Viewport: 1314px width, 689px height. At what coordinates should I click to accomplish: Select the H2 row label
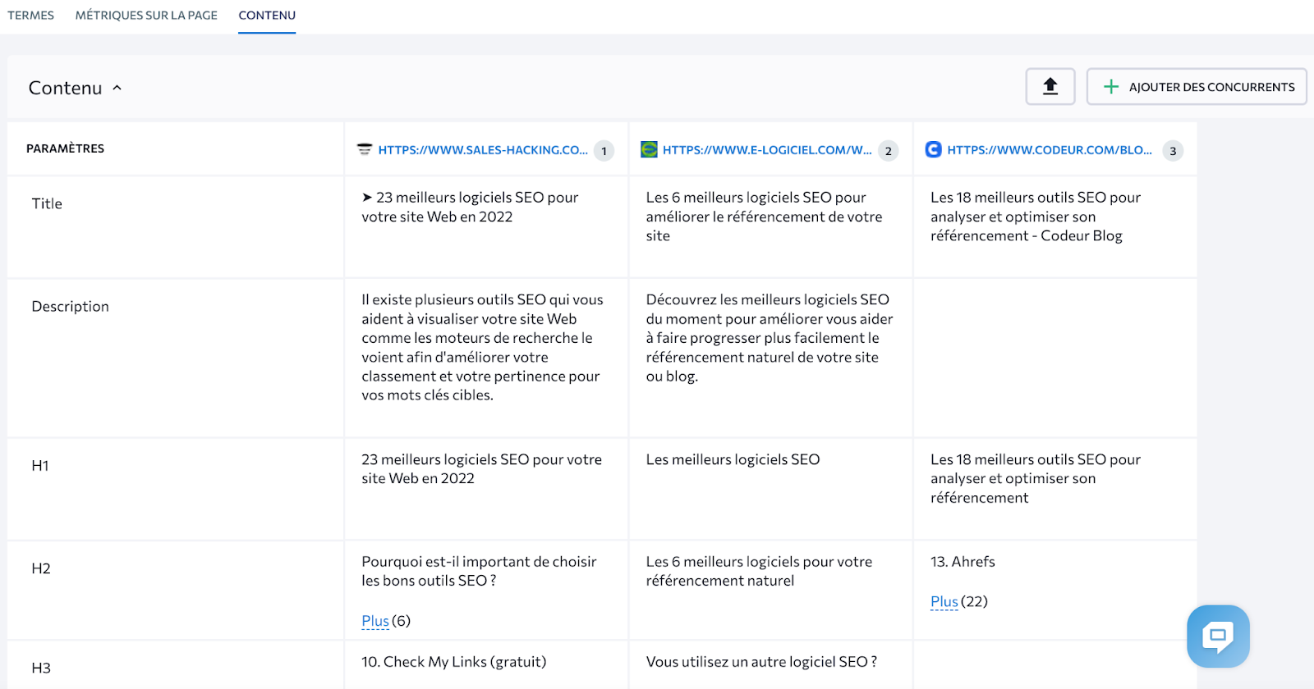click(41, 568)
